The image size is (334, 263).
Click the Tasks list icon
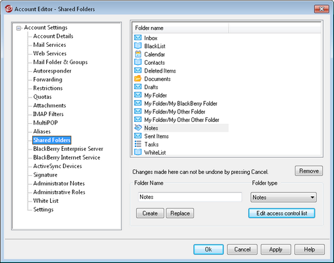point(138,144)
